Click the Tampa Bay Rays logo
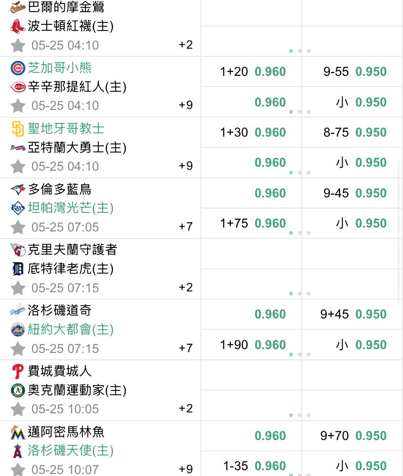Image resolution: width=403 pixels, height=476 pixels. (x=18, y=208)
